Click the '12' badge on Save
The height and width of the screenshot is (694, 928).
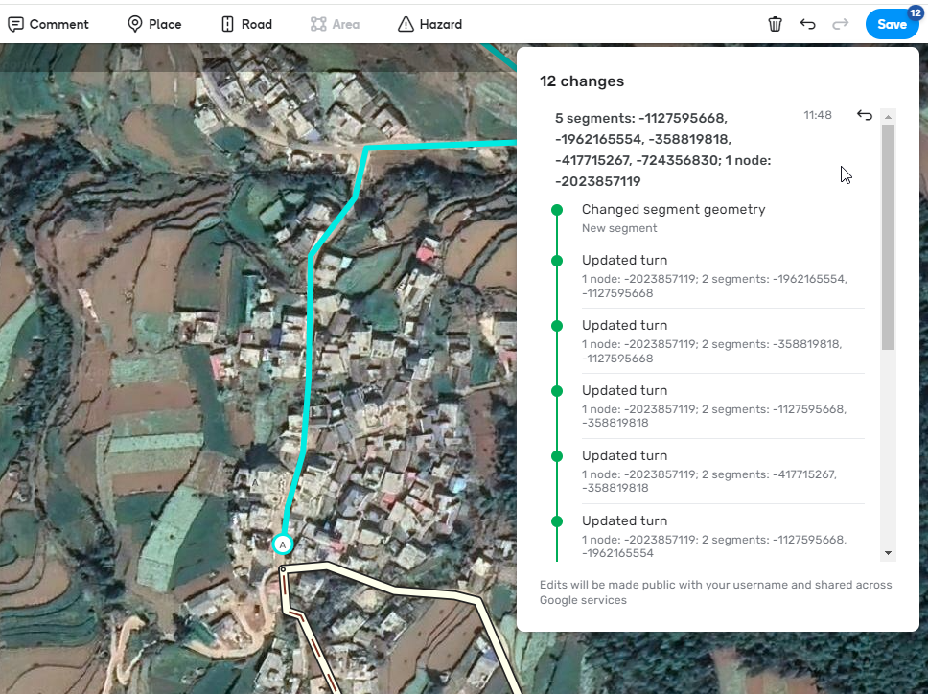tap(915, 13)
